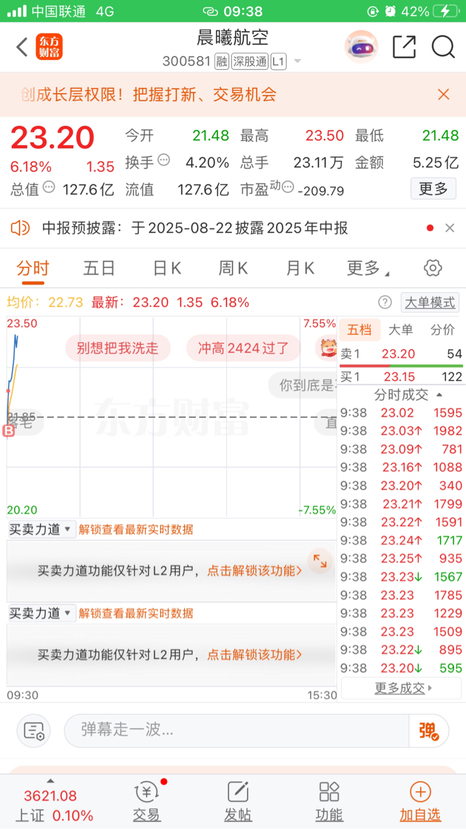Tap the 卖1 23.20 quote row
The image size is (466, 829).
pyautogui.click(x=401, y=354)
